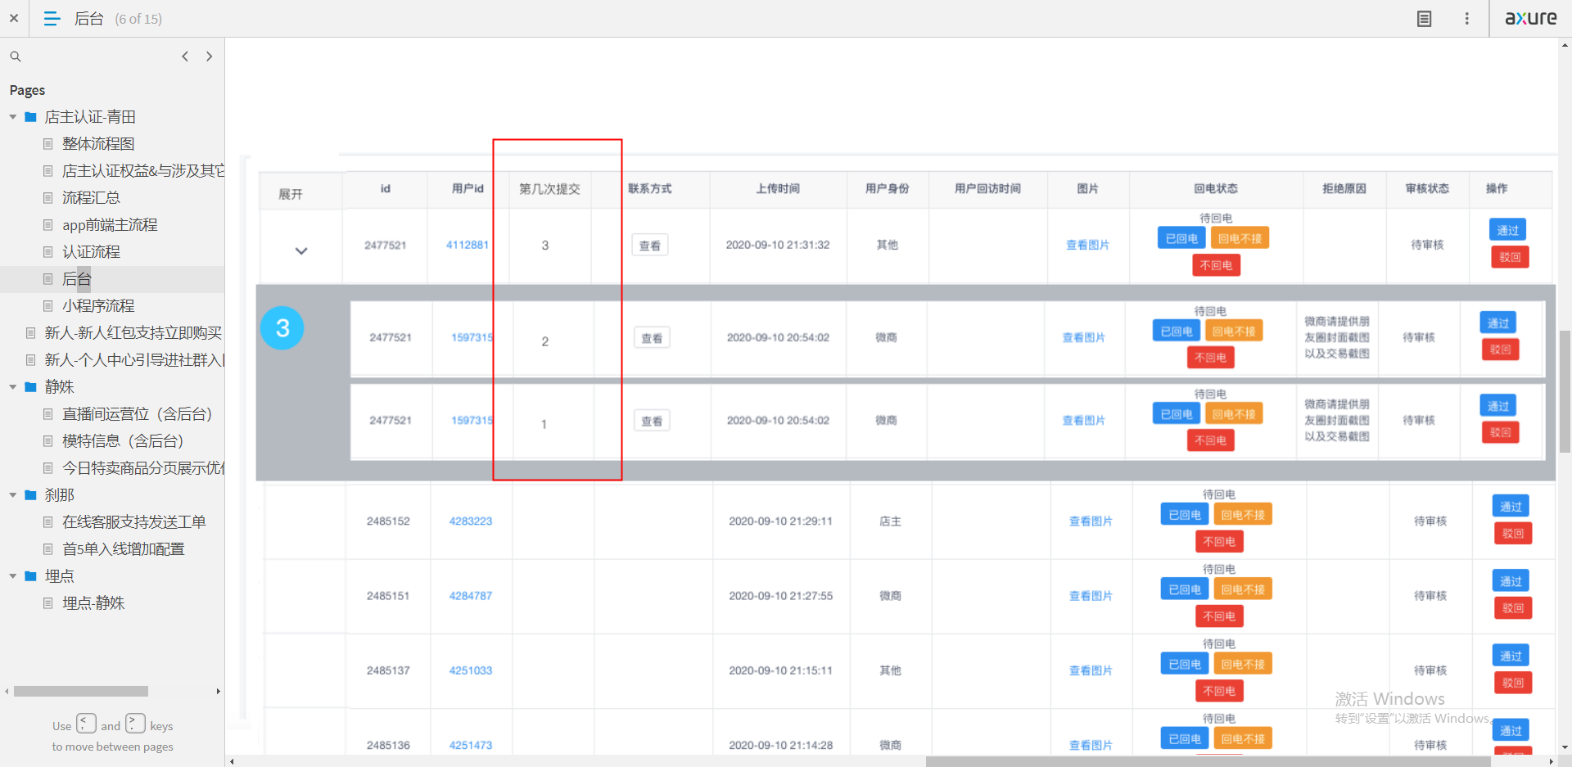Open 查看图片 in the 21:31:32 row
The image size is (1572, 767).
tap(1087, 245)
